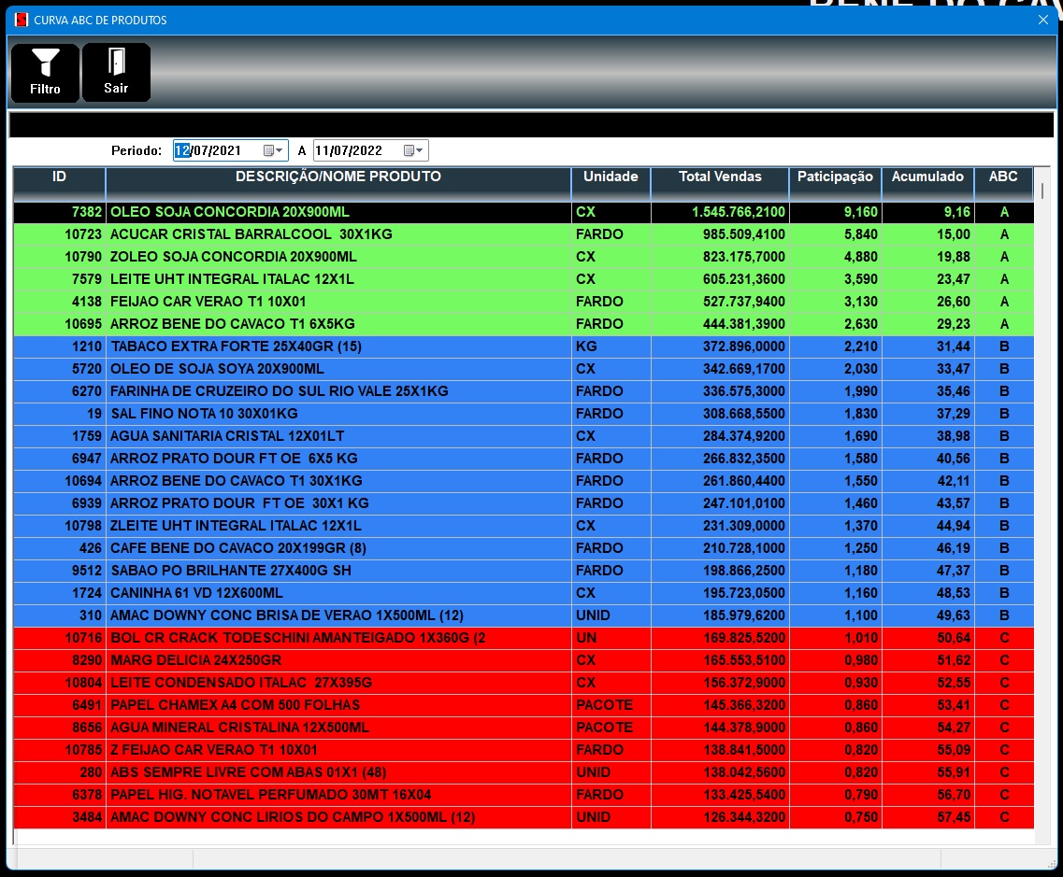The height and width of the screenshot is (877, 1063).
Task: Click PAPEL HIG. NOTAVEL PERFUMADO 30MT 16X04
Action: click(524, 794)
